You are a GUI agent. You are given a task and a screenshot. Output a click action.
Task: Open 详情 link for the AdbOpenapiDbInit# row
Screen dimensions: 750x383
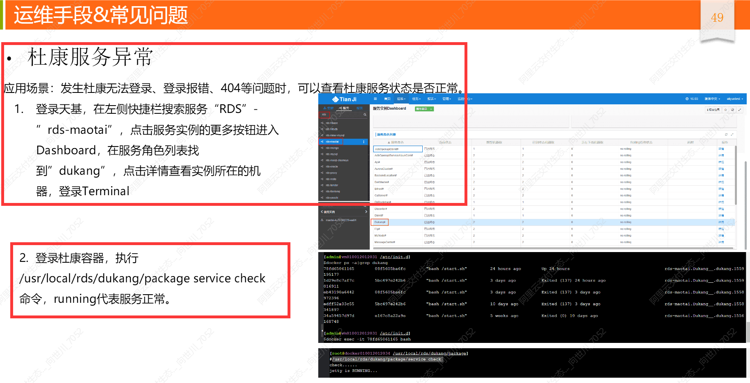coord(721,149)
